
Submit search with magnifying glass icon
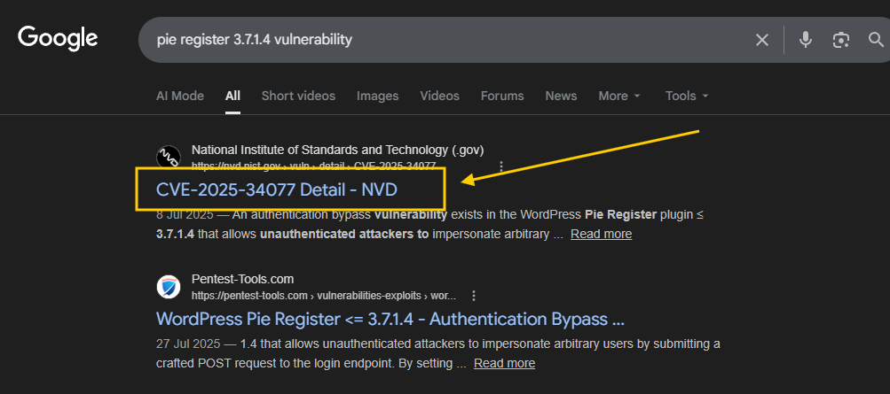pos(877,40)
